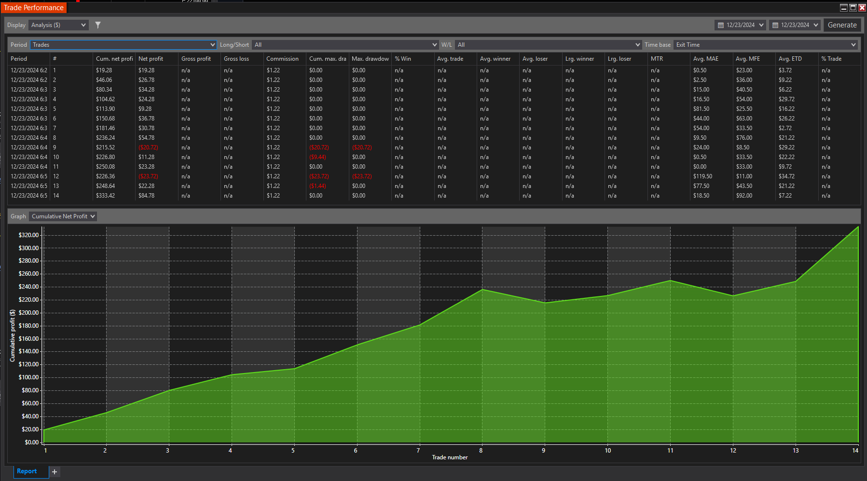Screen dimensions: 867x481
Task: Click the cumulative net profit value $150.68
Action: tap(106, 119)
